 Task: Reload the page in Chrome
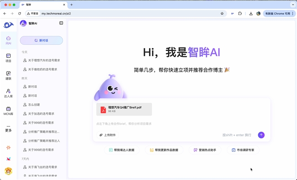tap(20, 14)
